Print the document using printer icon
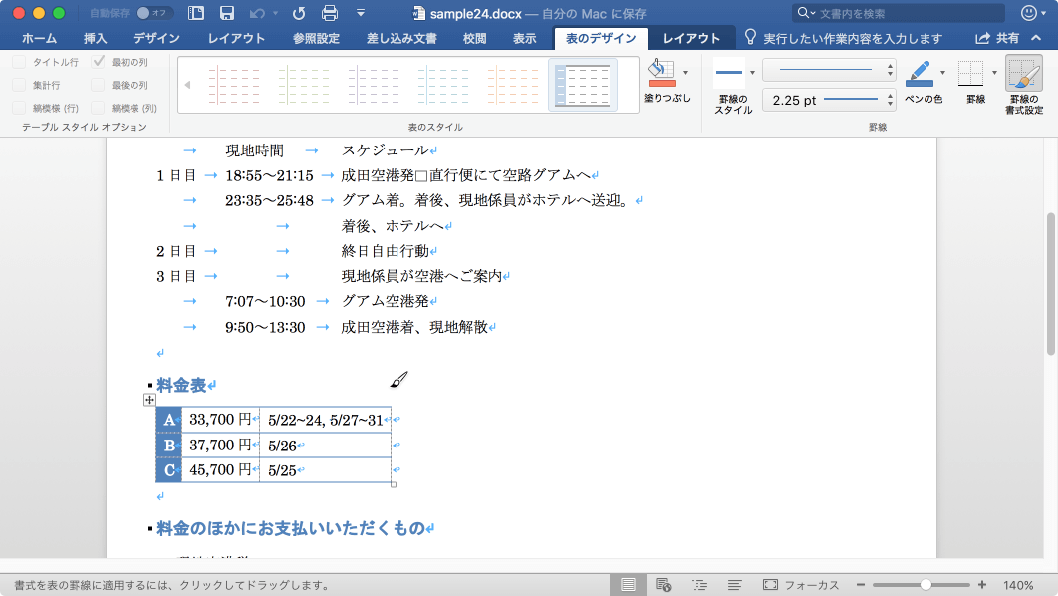Screen dimensions: 1058x596 tap(330, 13)
